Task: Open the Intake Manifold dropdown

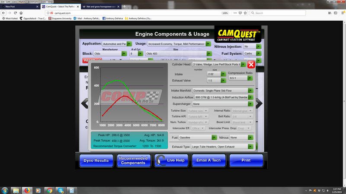Action: tap(250, 91)
